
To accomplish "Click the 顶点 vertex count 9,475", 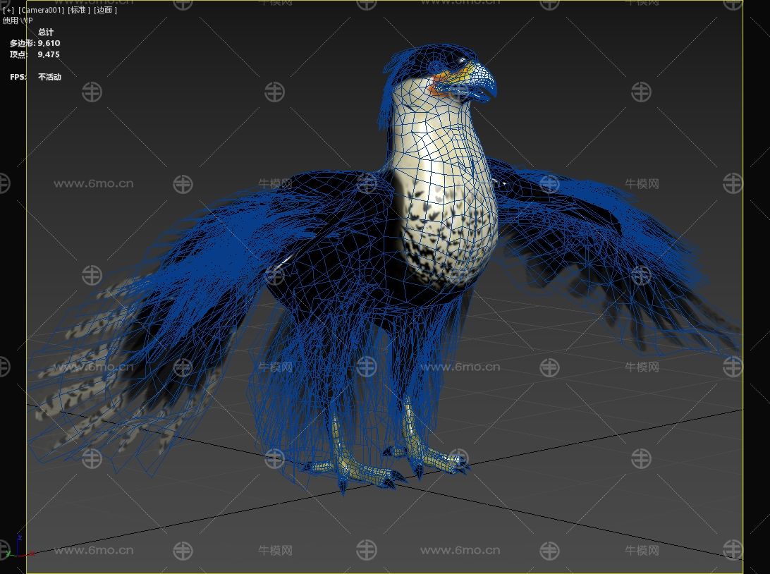I will [x=49, y=54].
